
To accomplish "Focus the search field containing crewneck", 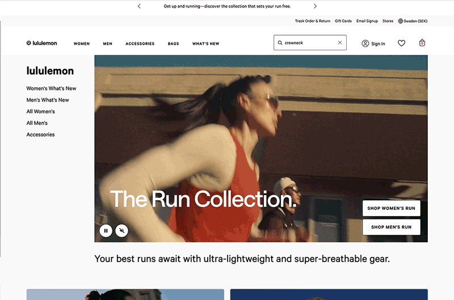I will [x=310, y=43].
